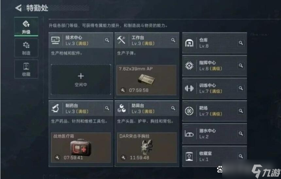Go back using the arrow beside 特勤处
This screenshot has height=179, width=281.
coord(18,8)
